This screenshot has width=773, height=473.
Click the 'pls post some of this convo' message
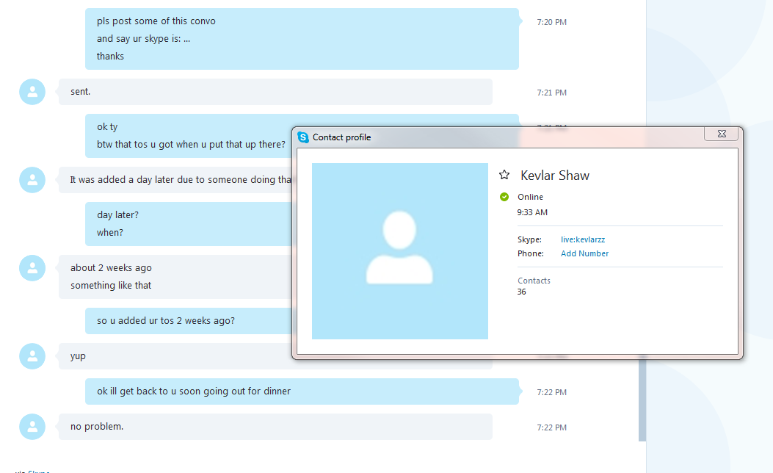coord(156,21)
